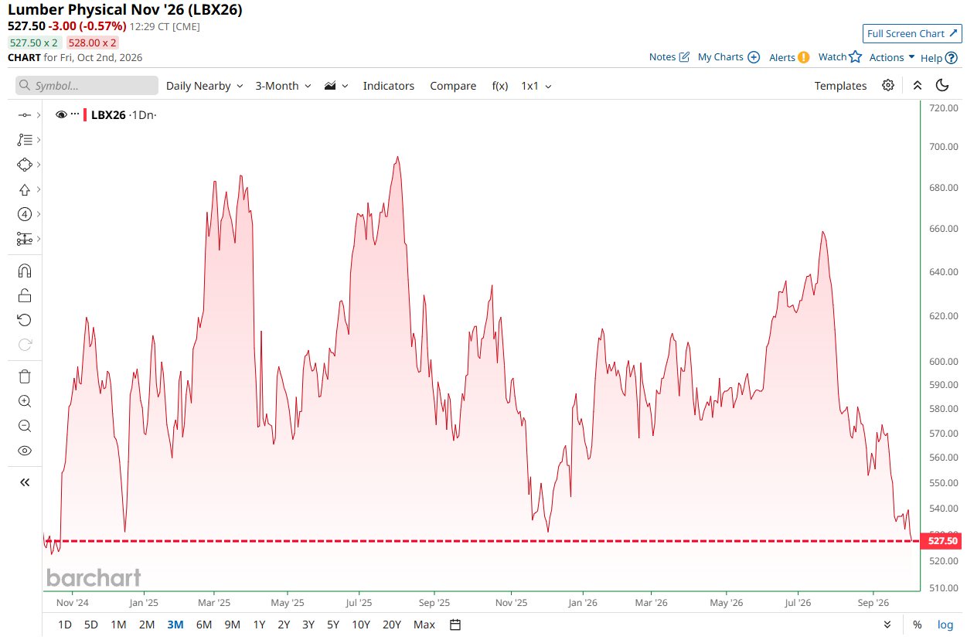This screenshot has width=967, height=640.
Task: Collapse the left drawing toolbar
Action: click(x=24, y=482)
